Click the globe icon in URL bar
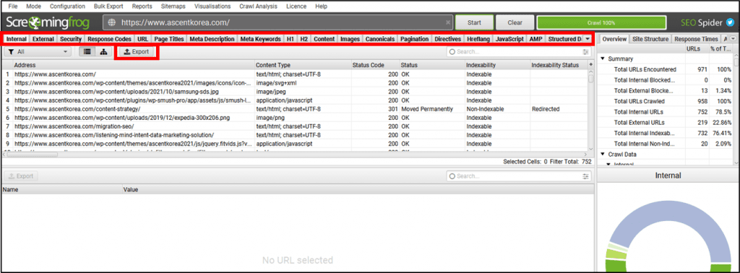This screenshot has width=740, height=273. (x=112, y=22)
